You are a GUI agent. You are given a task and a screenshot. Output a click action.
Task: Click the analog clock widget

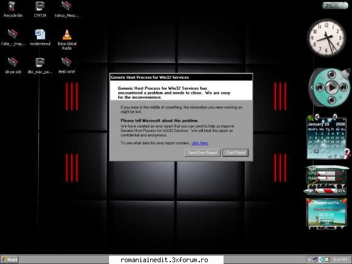(326, 38)
